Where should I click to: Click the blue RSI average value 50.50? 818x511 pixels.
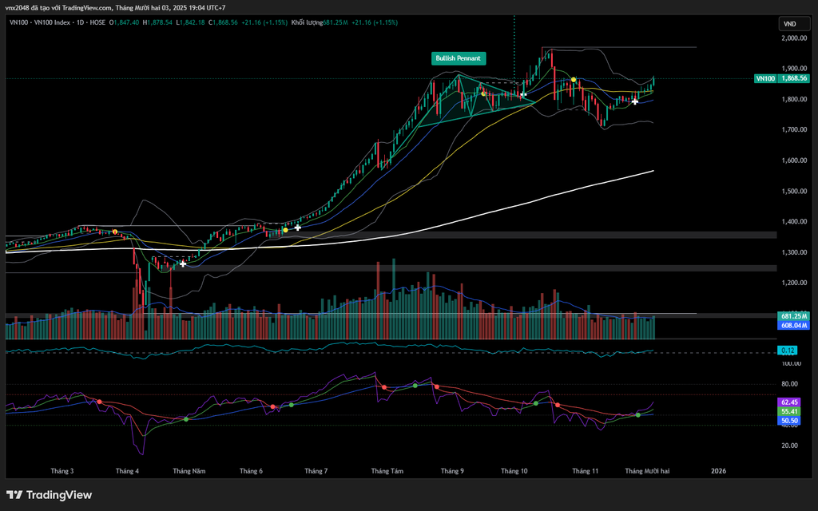(x=789, y=420)
